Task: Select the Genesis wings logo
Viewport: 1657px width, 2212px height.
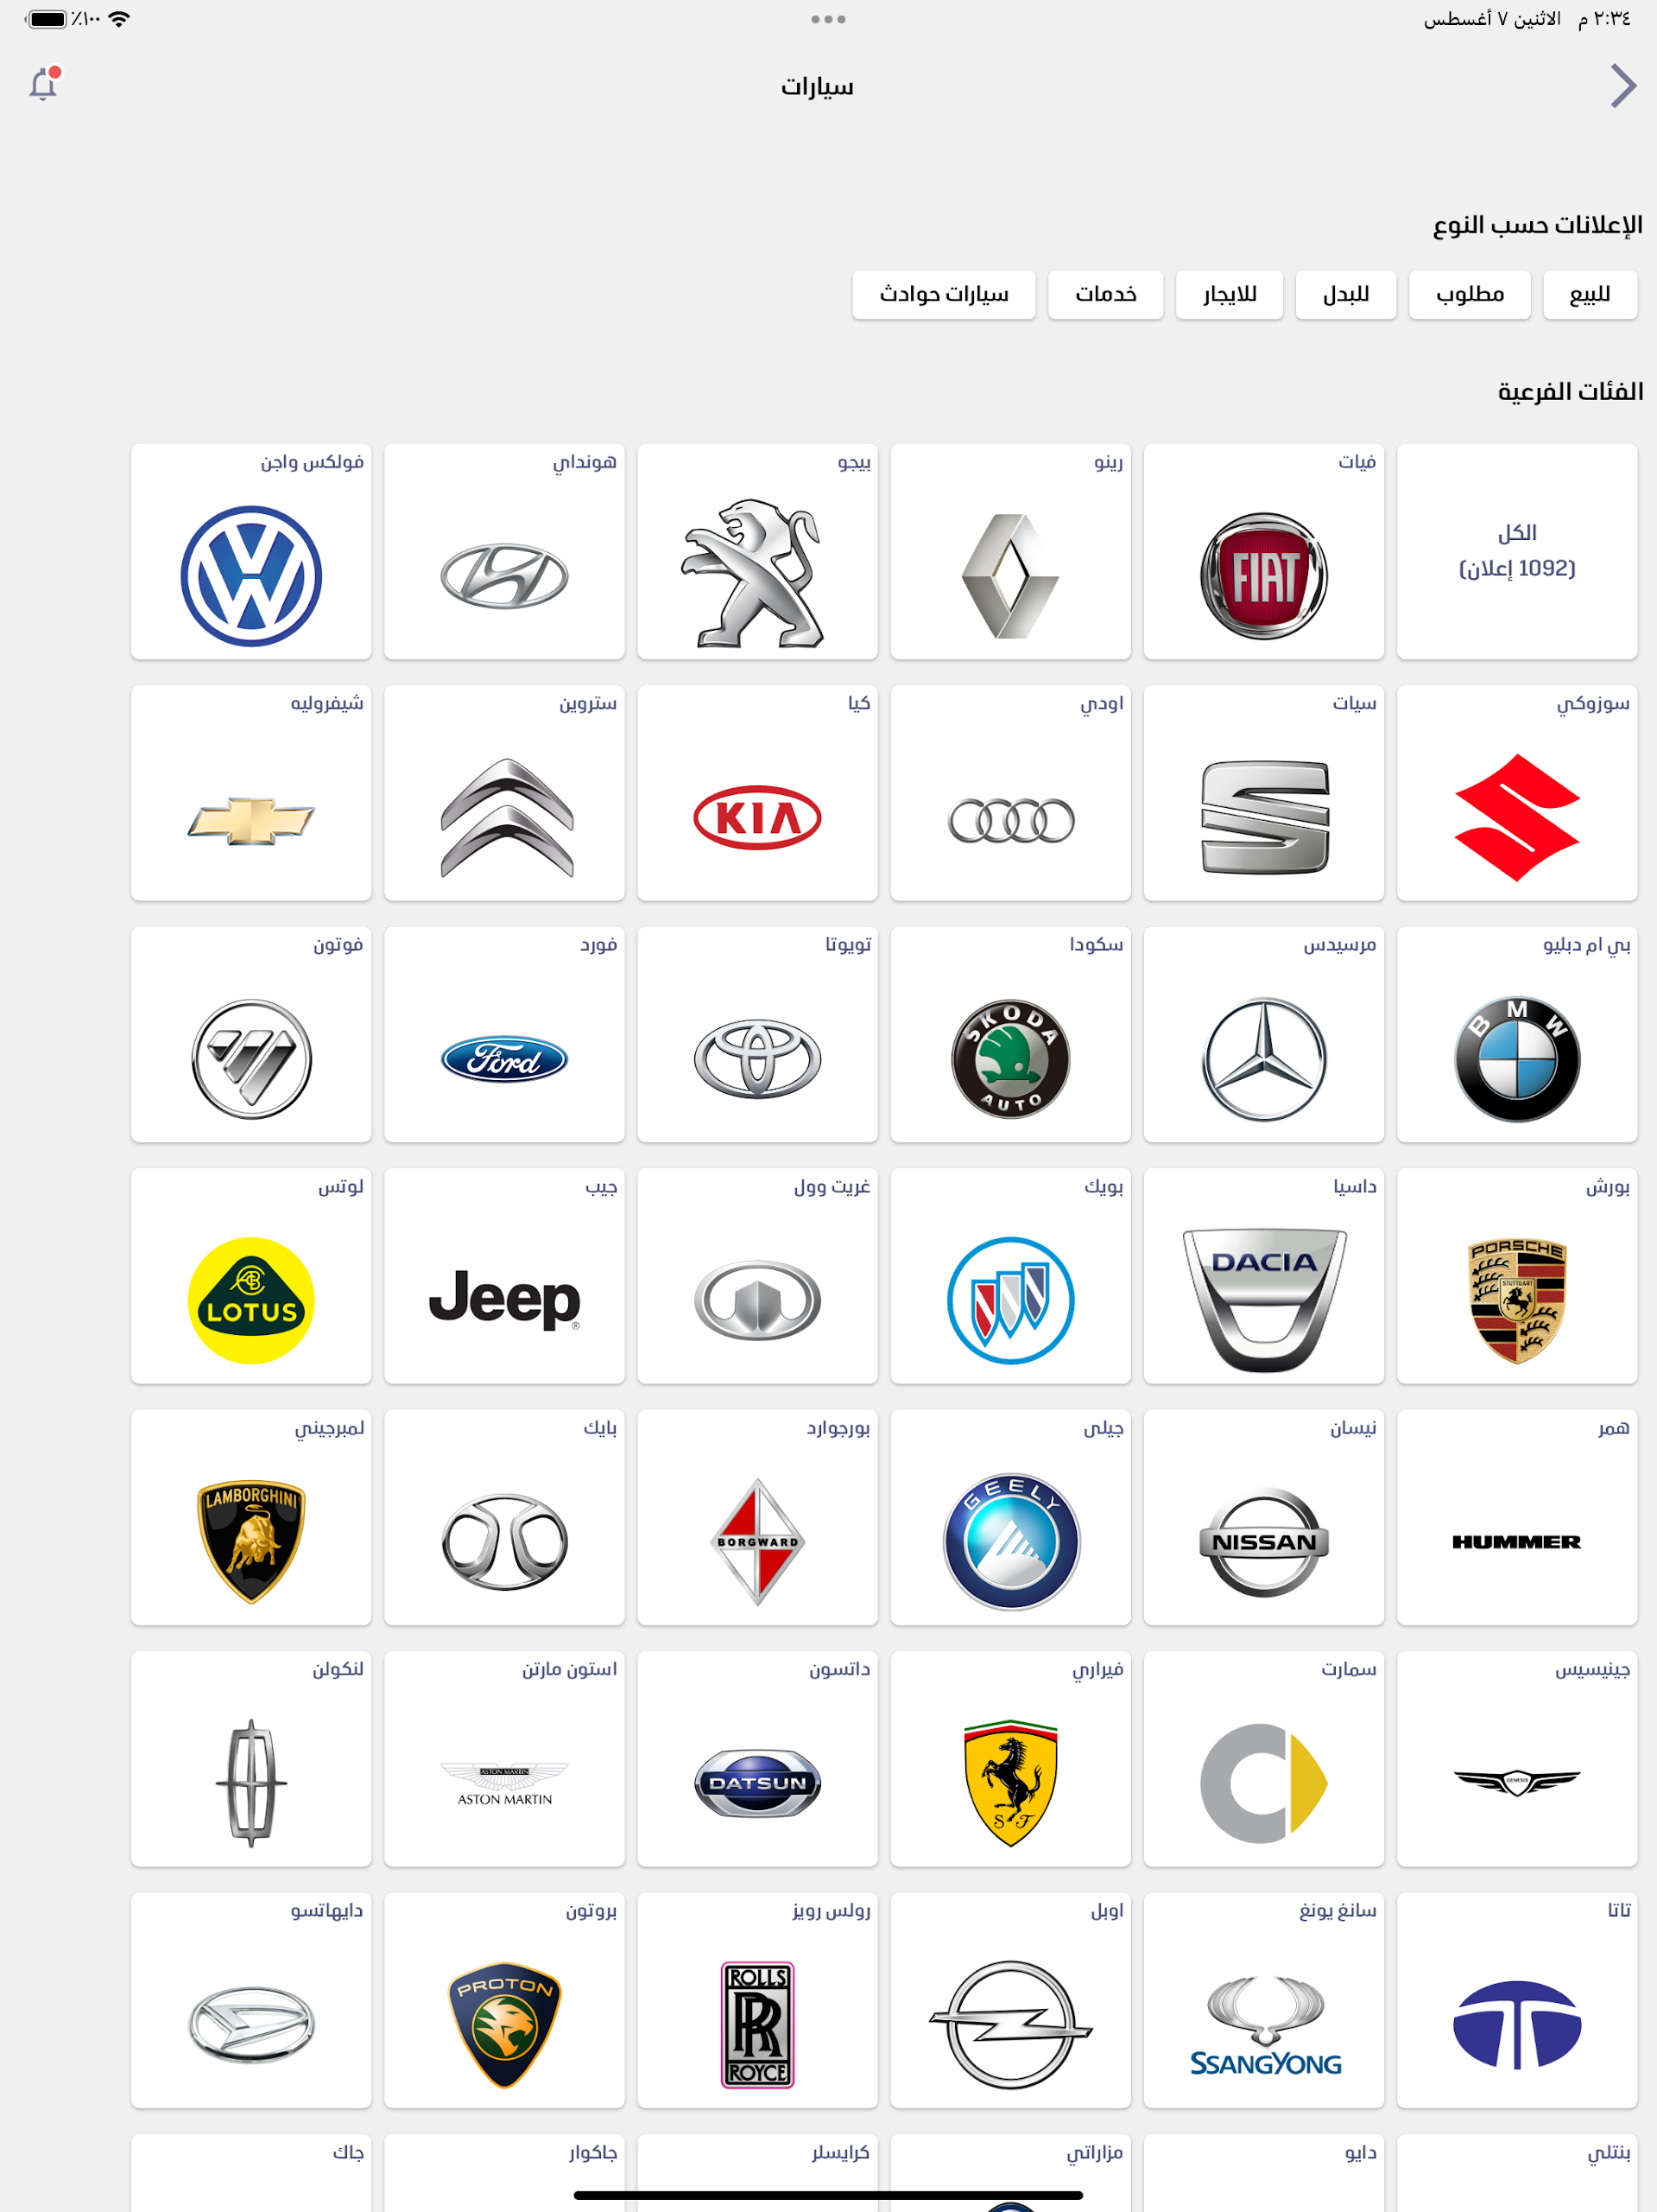Action: [x=1517, y=1783]
